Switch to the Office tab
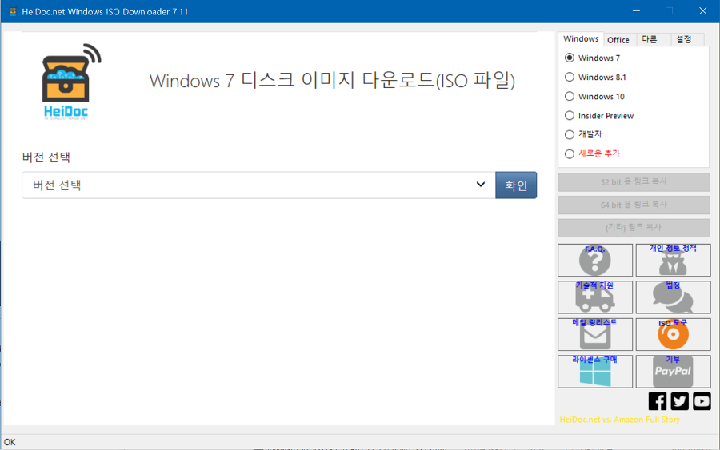This screenshot has height=450, width=720. tap(618, 40)
